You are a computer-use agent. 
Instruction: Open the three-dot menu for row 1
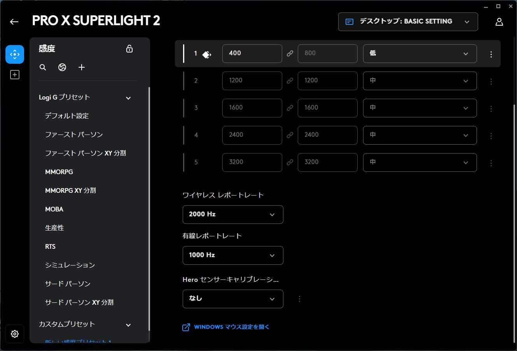[491, 54]
